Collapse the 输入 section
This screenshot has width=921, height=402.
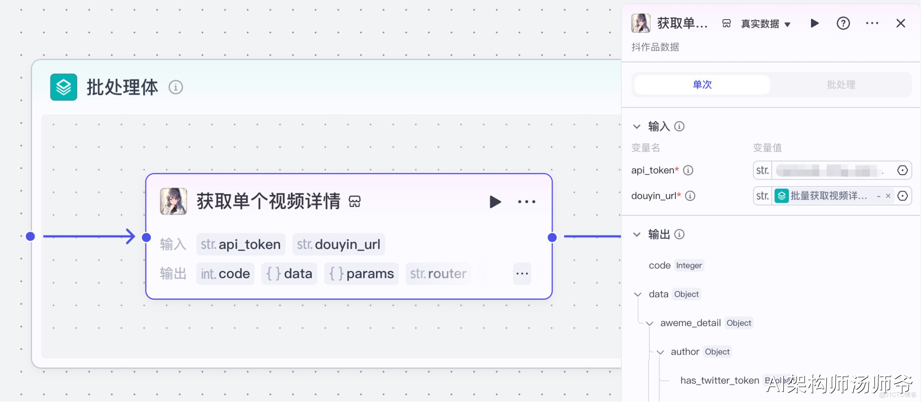[x=637, y=126]
